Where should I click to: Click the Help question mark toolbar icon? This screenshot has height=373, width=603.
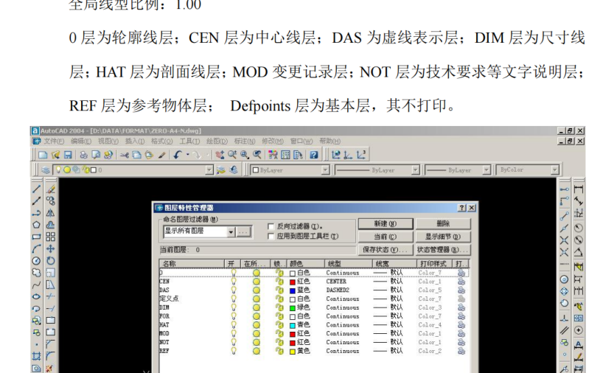pos(314,155)
